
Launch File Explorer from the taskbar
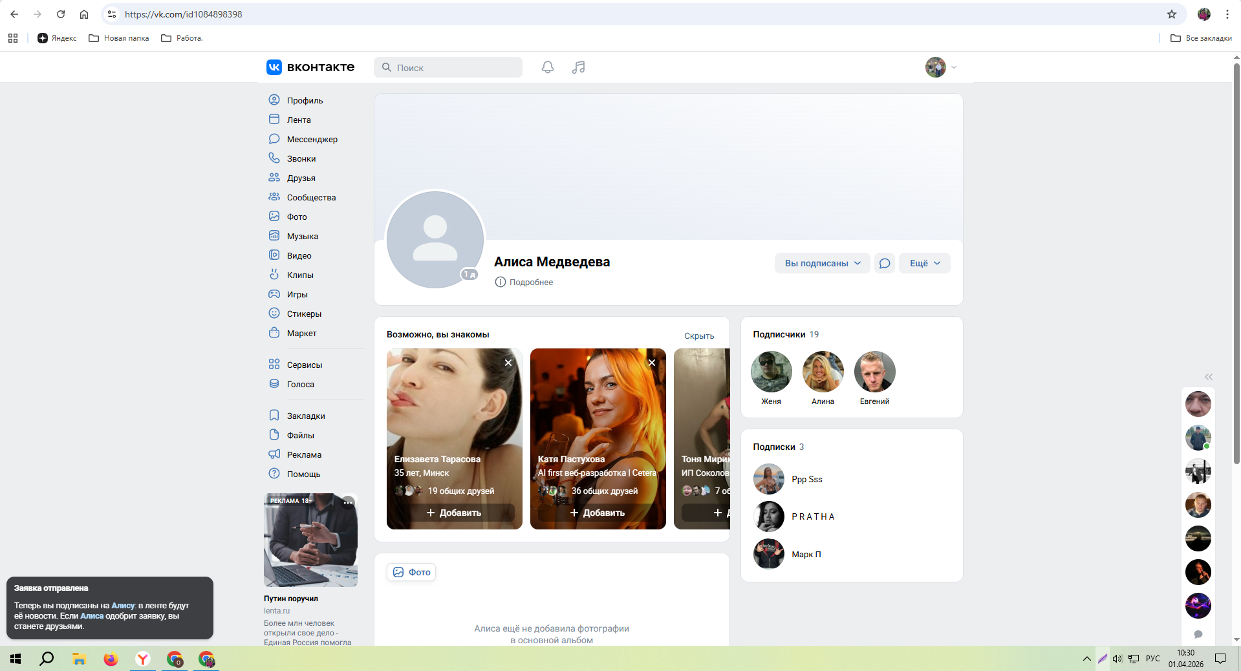tap(79, 659)
